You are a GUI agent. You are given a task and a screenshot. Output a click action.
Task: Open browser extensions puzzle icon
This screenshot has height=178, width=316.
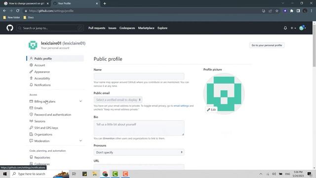pyautogui.click(x=292, y=11)
